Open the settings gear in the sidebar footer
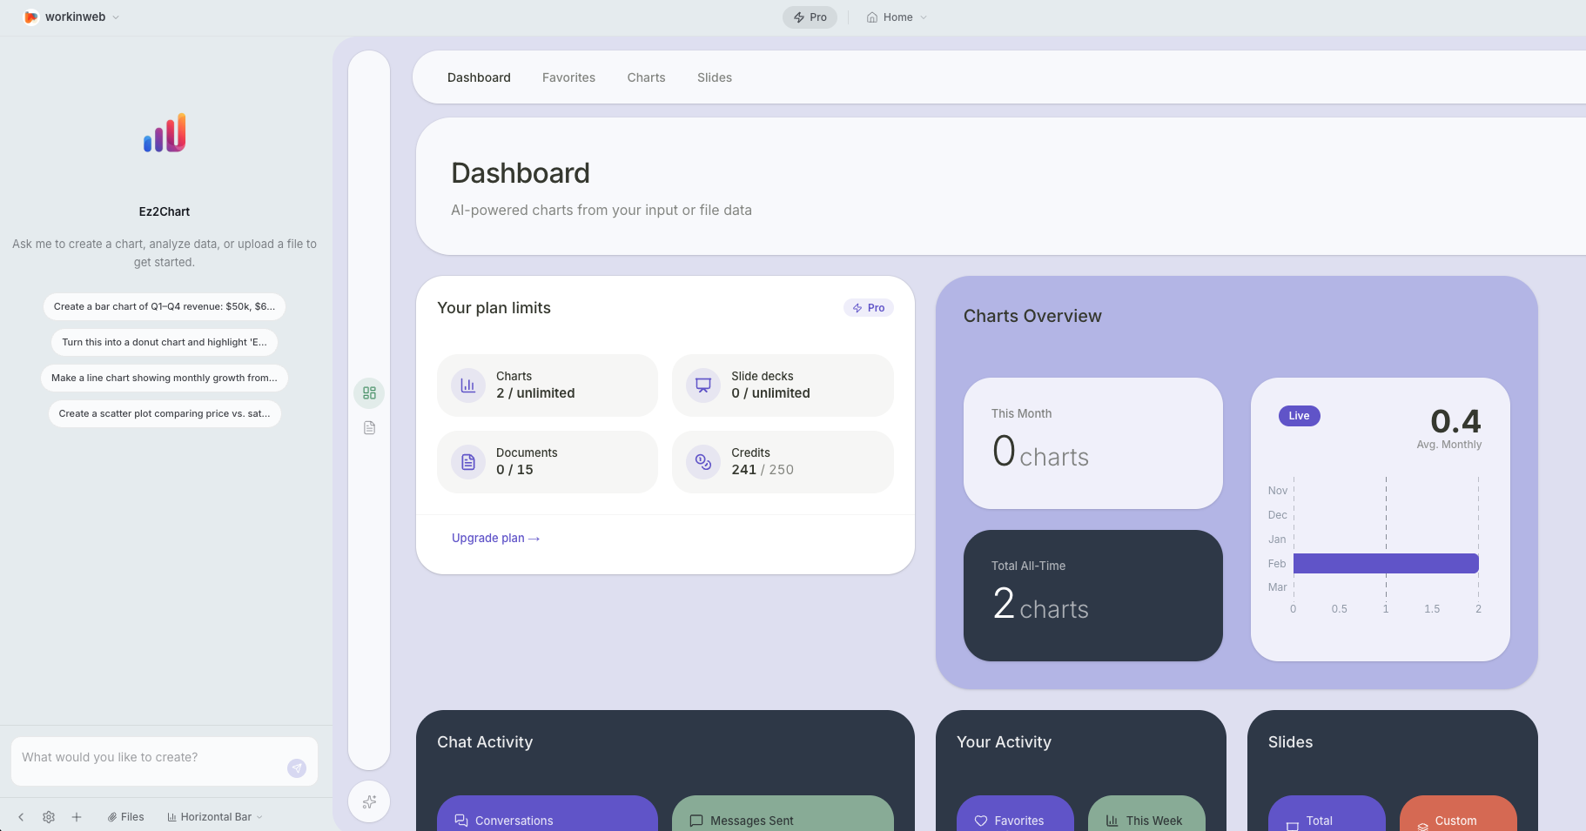Screen dimensions: 1586x831 point(49,816)
